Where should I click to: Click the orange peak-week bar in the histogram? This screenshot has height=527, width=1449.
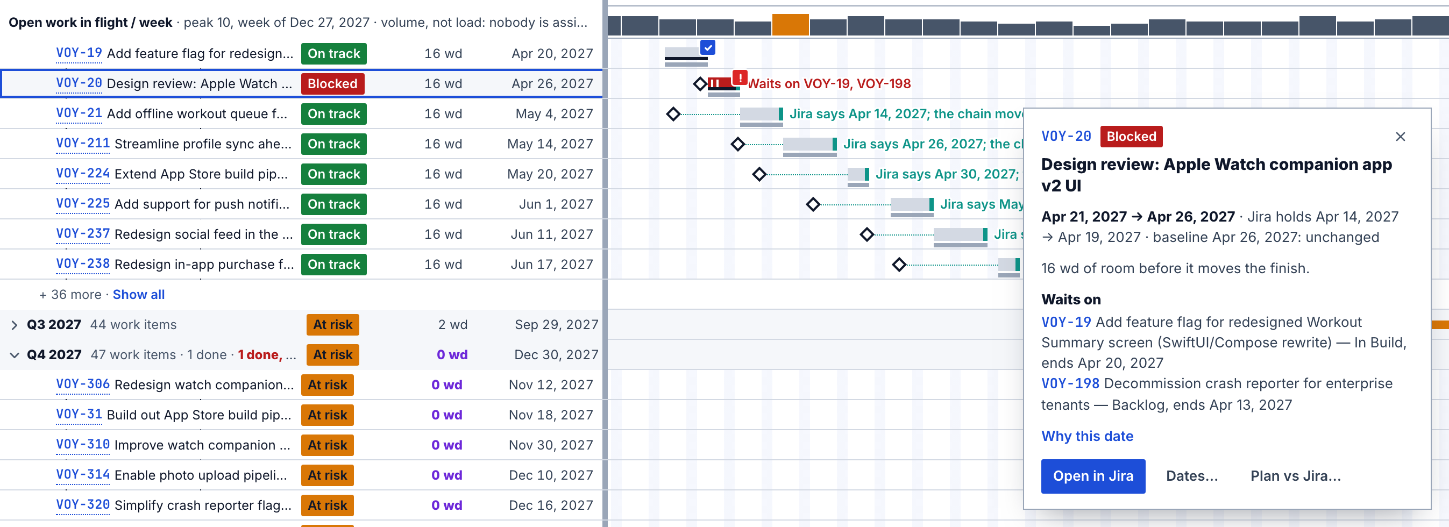790,25
